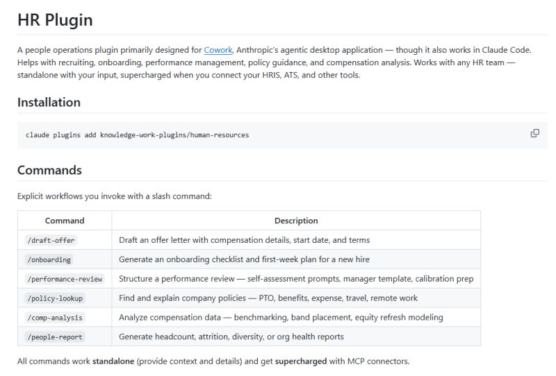Select the /people-report command cell
This screenshot has width=556, height=376.
[x=55, y=337]
